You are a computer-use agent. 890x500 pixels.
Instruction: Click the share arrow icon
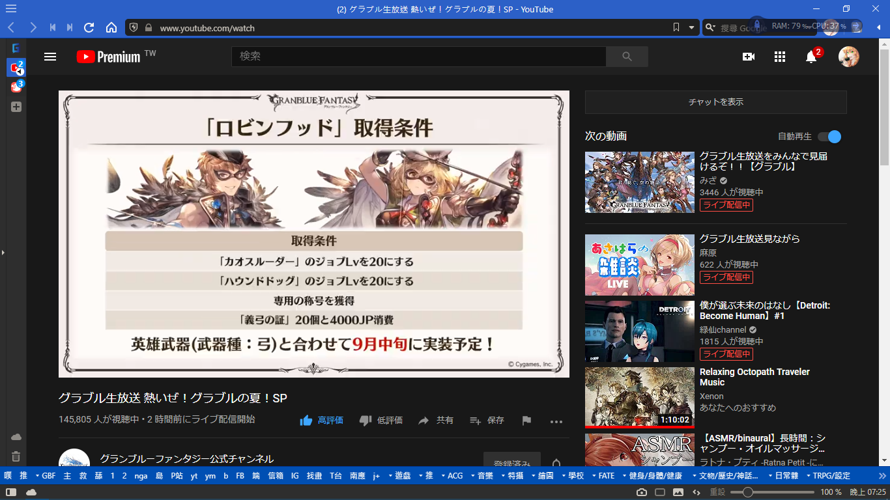coord(423,421)
